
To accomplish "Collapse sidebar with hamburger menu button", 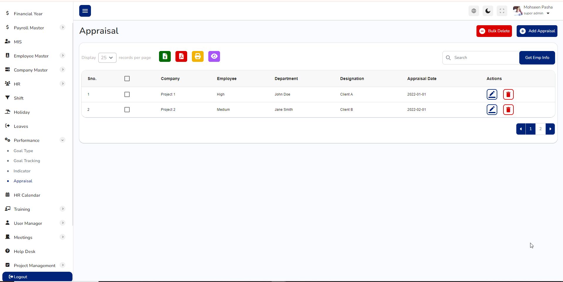I will click(85, 11).
